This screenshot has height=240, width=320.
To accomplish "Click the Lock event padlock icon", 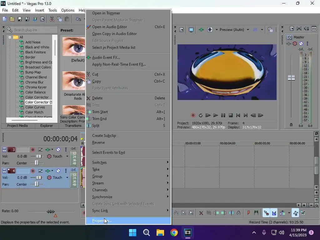I will [x=238, y=213].
